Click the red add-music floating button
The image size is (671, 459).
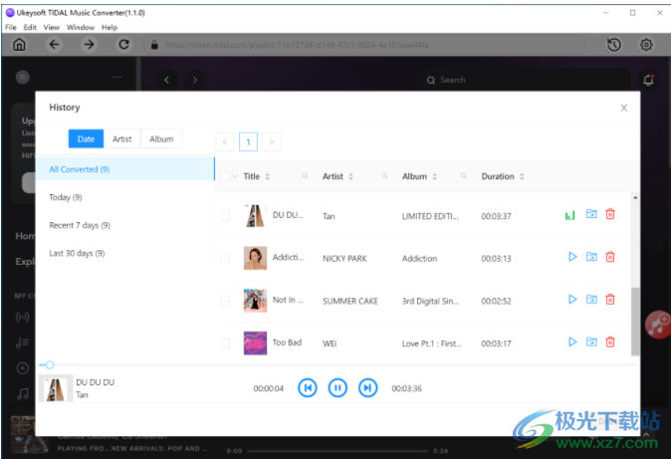[x=658, y=325]
